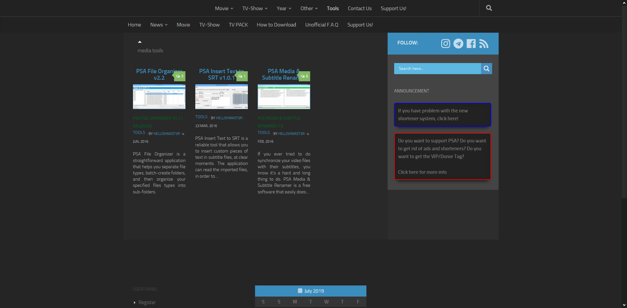Click the scroll-down arrow on the scrollbar
Screen dimensions: 627x308
pyautogui.click(x=624, y=305)
